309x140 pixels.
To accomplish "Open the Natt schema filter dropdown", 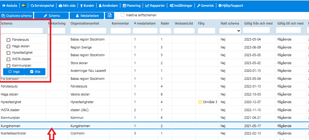I will [x=230, y=31].
